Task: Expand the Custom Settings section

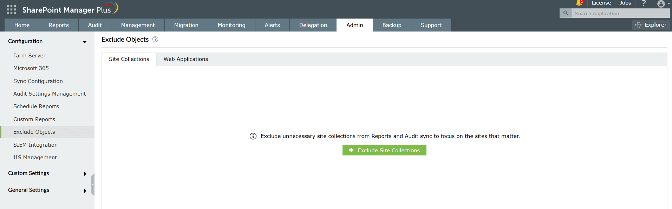Action: 85,173
